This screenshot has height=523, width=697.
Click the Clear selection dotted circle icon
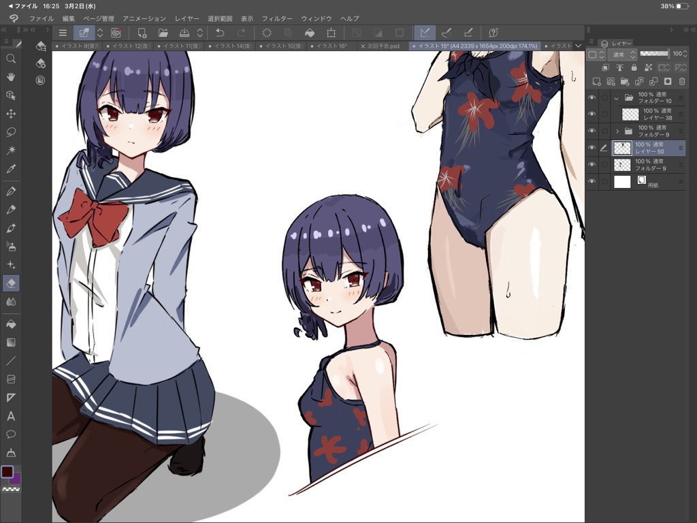tap(267, 33)
